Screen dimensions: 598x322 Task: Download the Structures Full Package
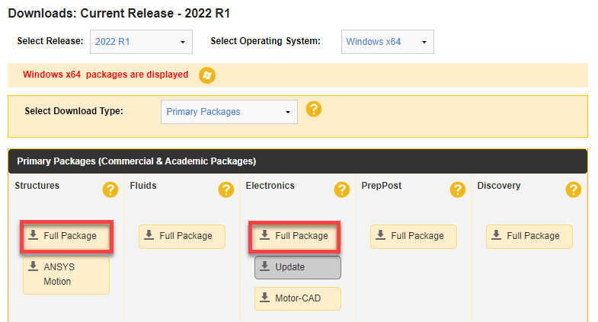point(66,236)
